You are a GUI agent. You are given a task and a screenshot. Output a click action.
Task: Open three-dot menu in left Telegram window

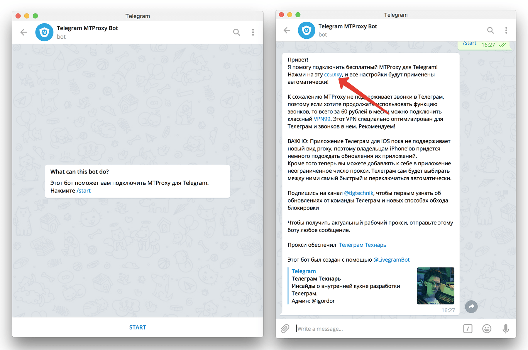[x=253, y=32]
